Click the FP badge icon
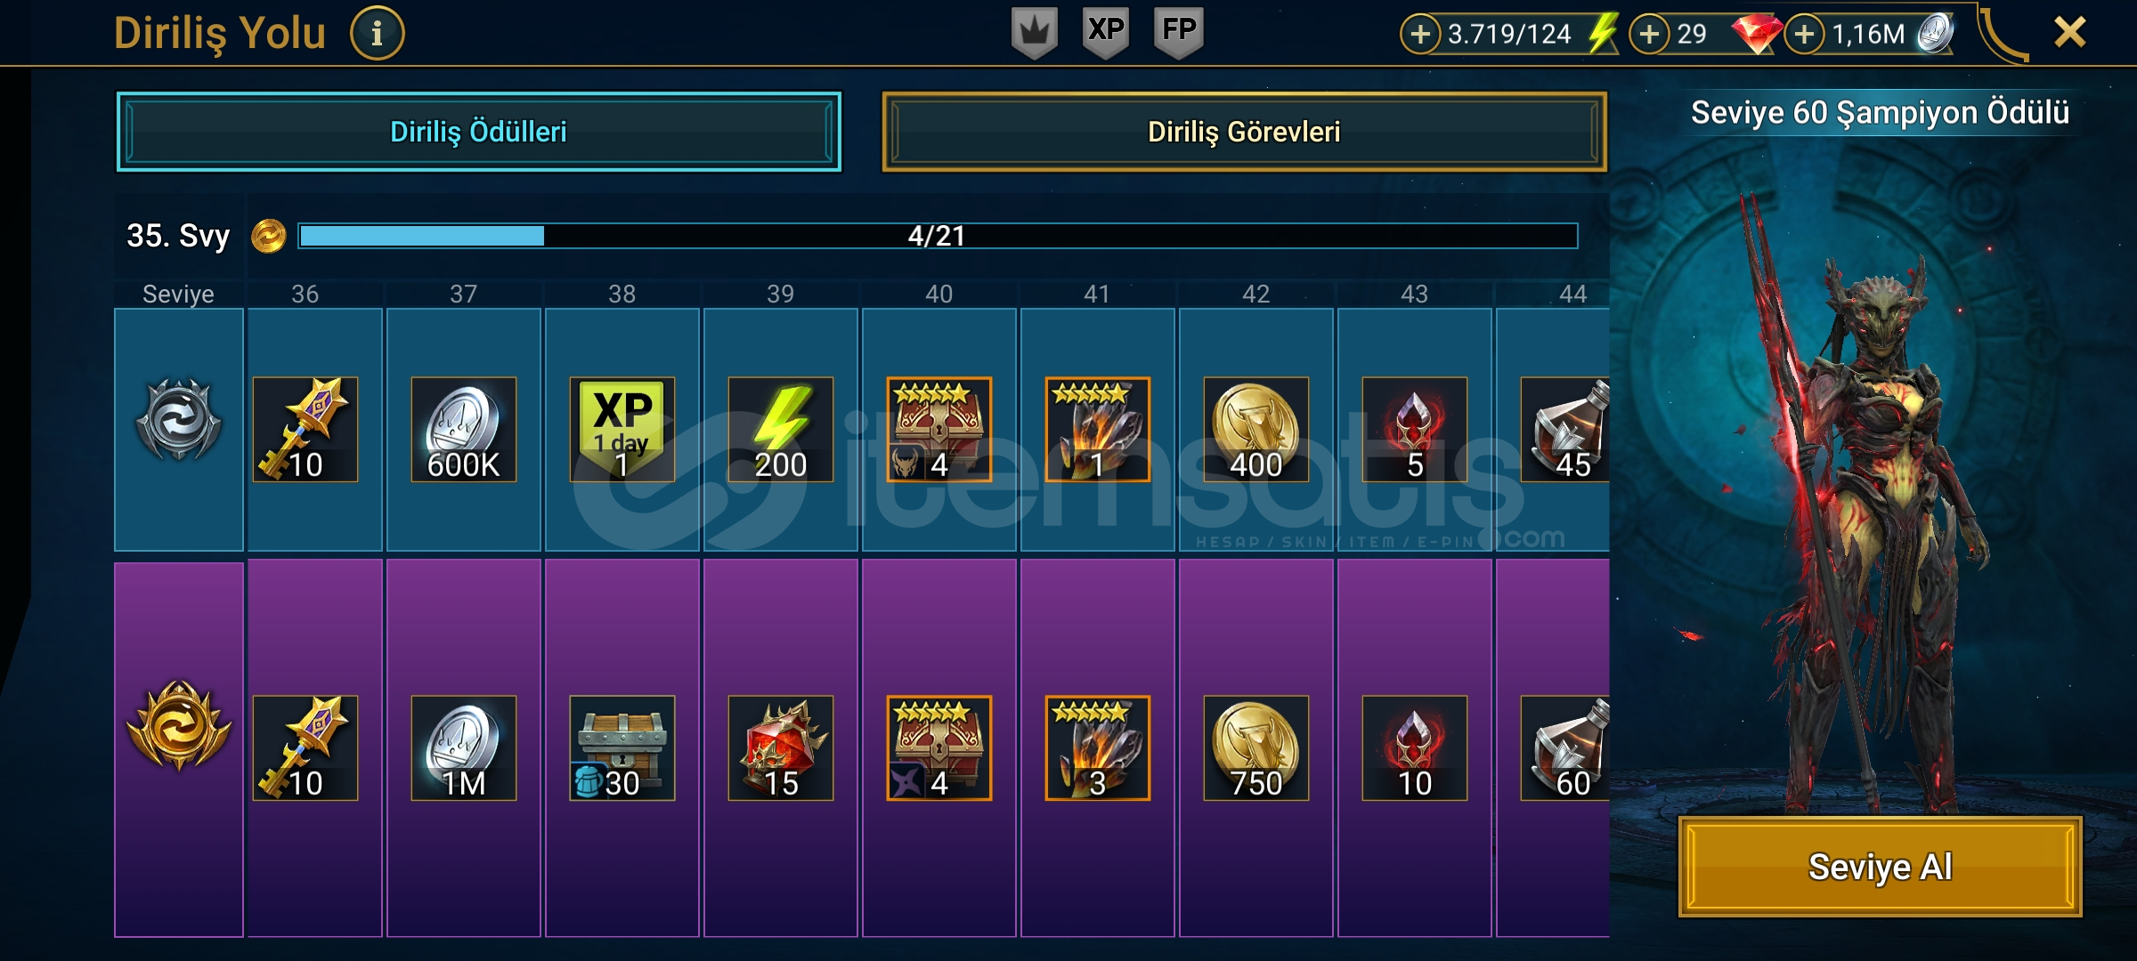This screenshot has width=2137, height=961. [1178, 33]
